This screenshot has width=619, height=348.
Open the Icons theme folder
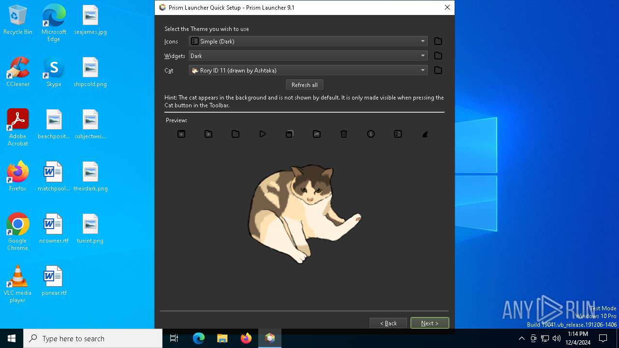point(438,41)
